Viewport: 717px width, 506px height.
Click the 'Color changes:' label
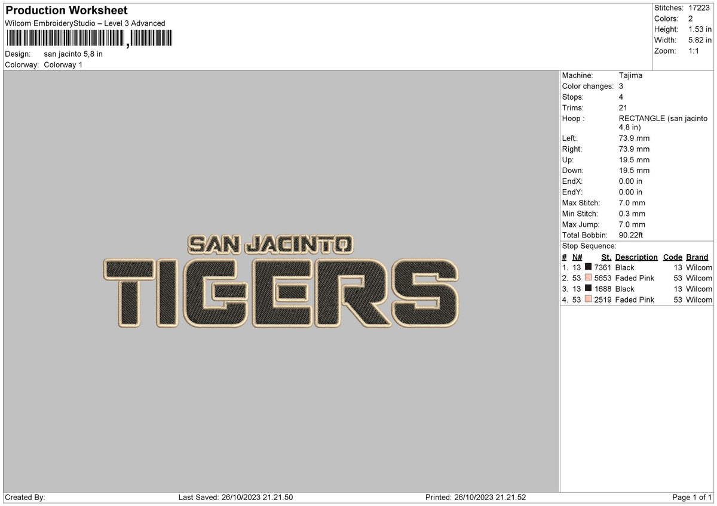[x=588, y=86]
